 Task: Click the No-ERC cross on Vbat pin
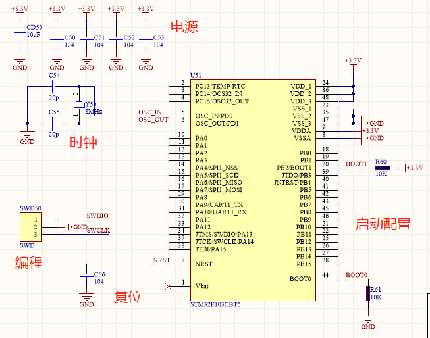168,287
